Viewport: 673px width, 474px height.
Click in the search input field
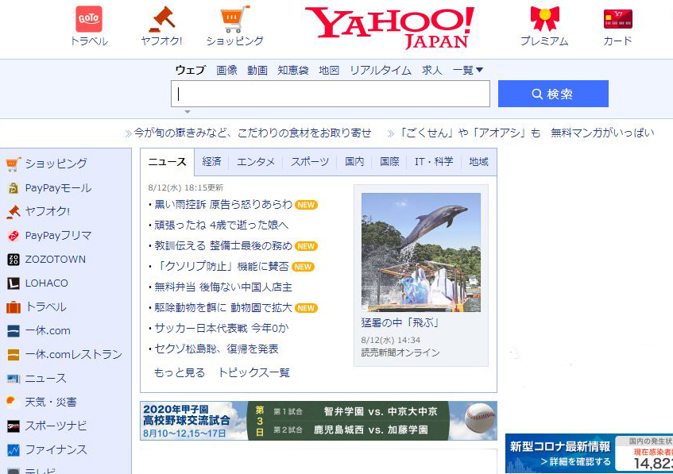(330, 94)
